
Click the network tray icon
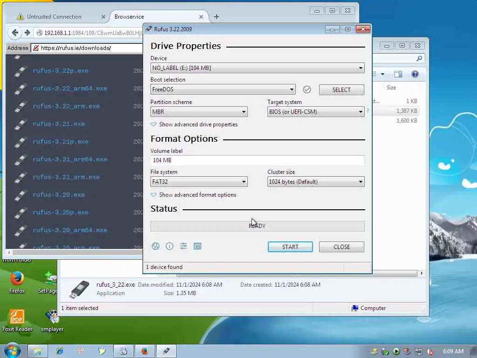coord(419,351)
